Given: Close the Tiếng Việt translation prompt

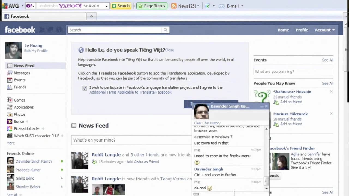Looking at the screenshot, I should coord(169,50).
